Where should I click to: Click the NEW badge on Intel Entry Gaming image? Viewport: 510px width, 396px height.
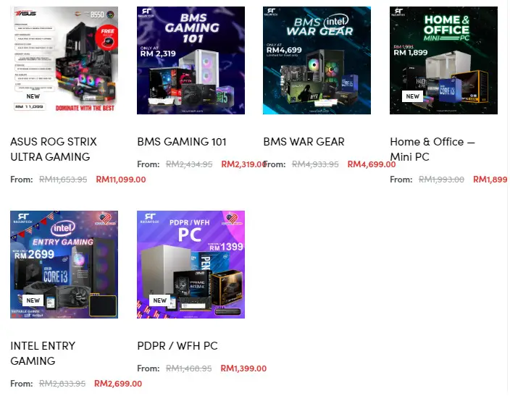[33, 300]
